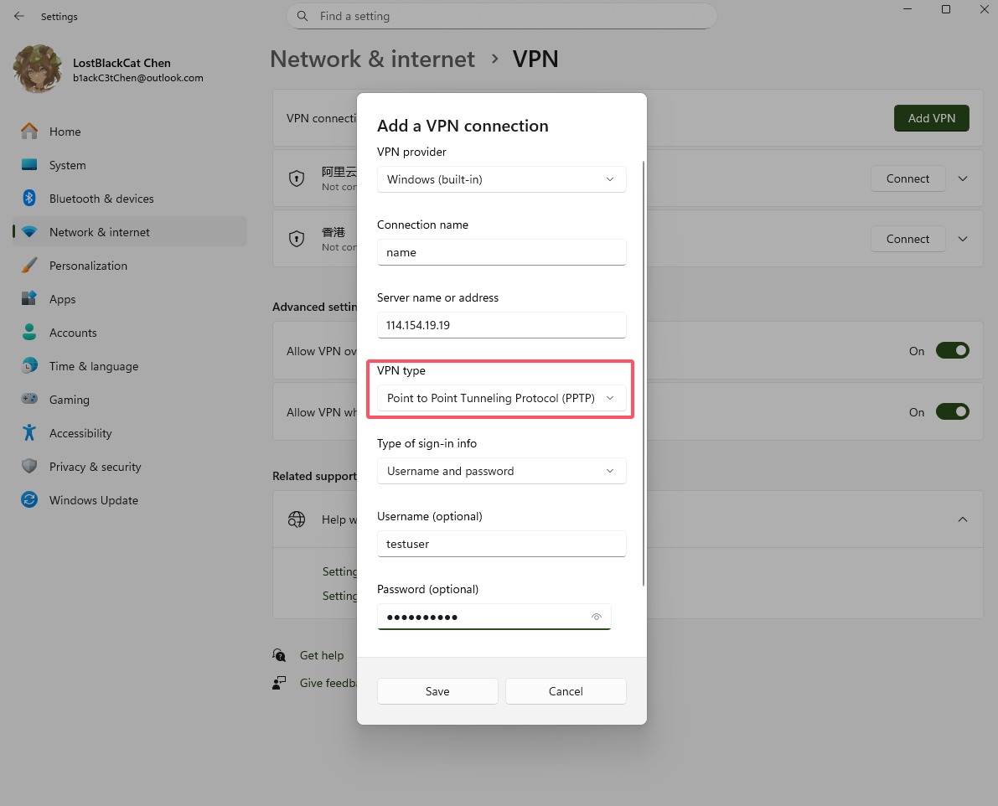Open Personalization using its paintbrush icon
The width and height of the screenshot is (998, 806).
[28, 266]
